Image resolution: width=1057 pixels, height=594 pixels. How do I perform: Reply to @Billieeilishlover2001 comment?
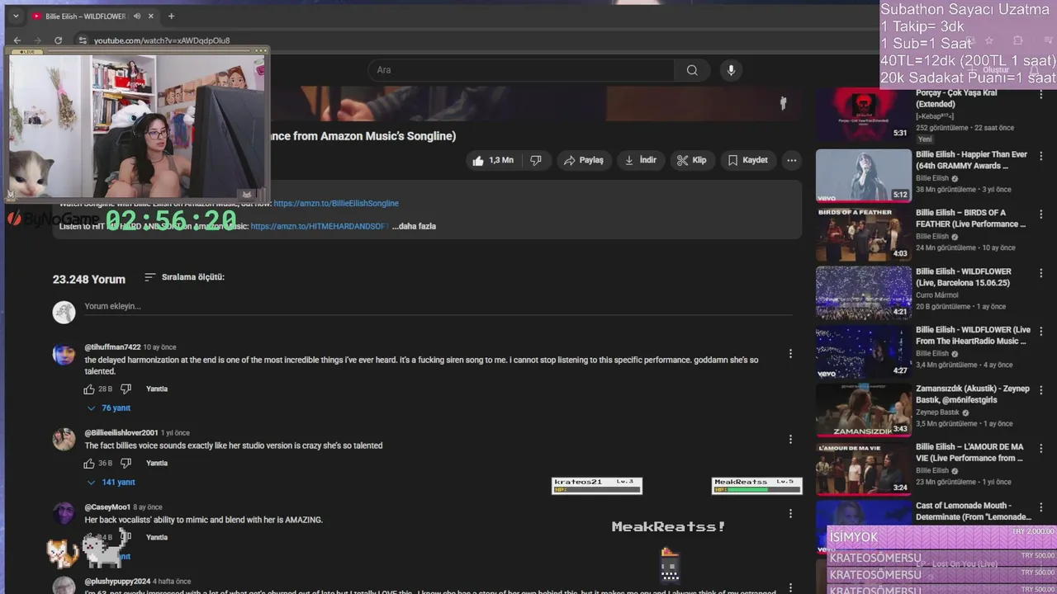157,463
